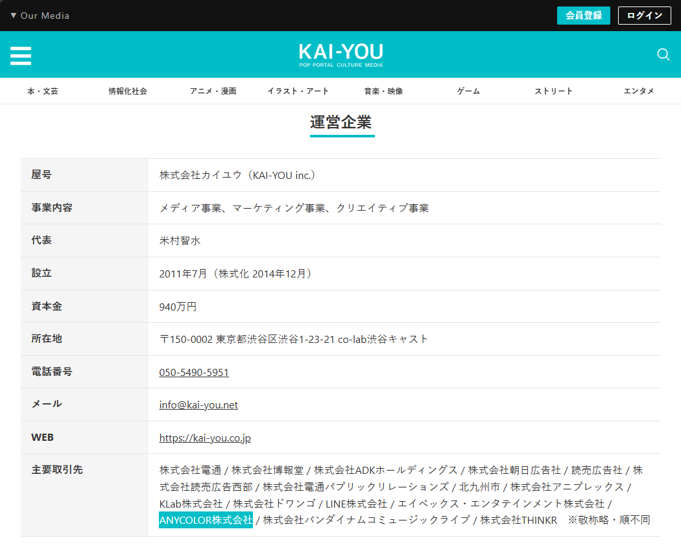Click the 北九州市 client name
The height and width of the screenshot is (551, 681).
click(x=479, y=487)
